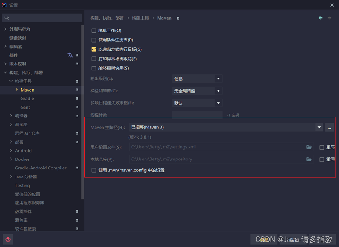Expand the 版本控制 tree node
Image resolution: width=339 pixels, height=247 pixels.
coord(5,64)
